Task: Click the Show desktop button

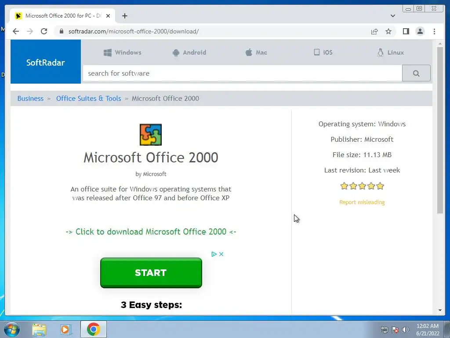Action: [x=447, y=329]
